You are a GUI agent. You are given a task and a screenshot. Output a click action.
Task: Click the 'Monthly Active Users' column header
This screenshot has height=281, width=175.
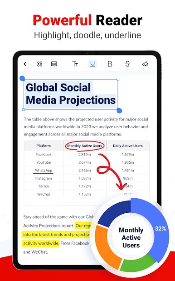85,146
